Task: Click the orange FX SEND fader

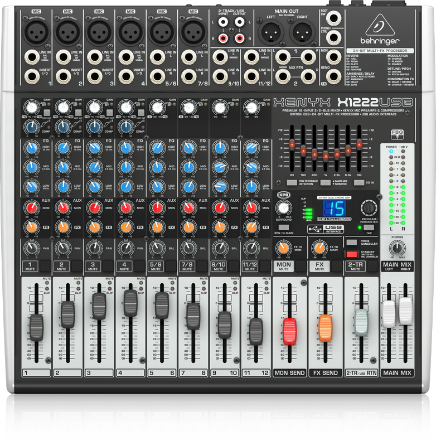Action: [326, 328]
